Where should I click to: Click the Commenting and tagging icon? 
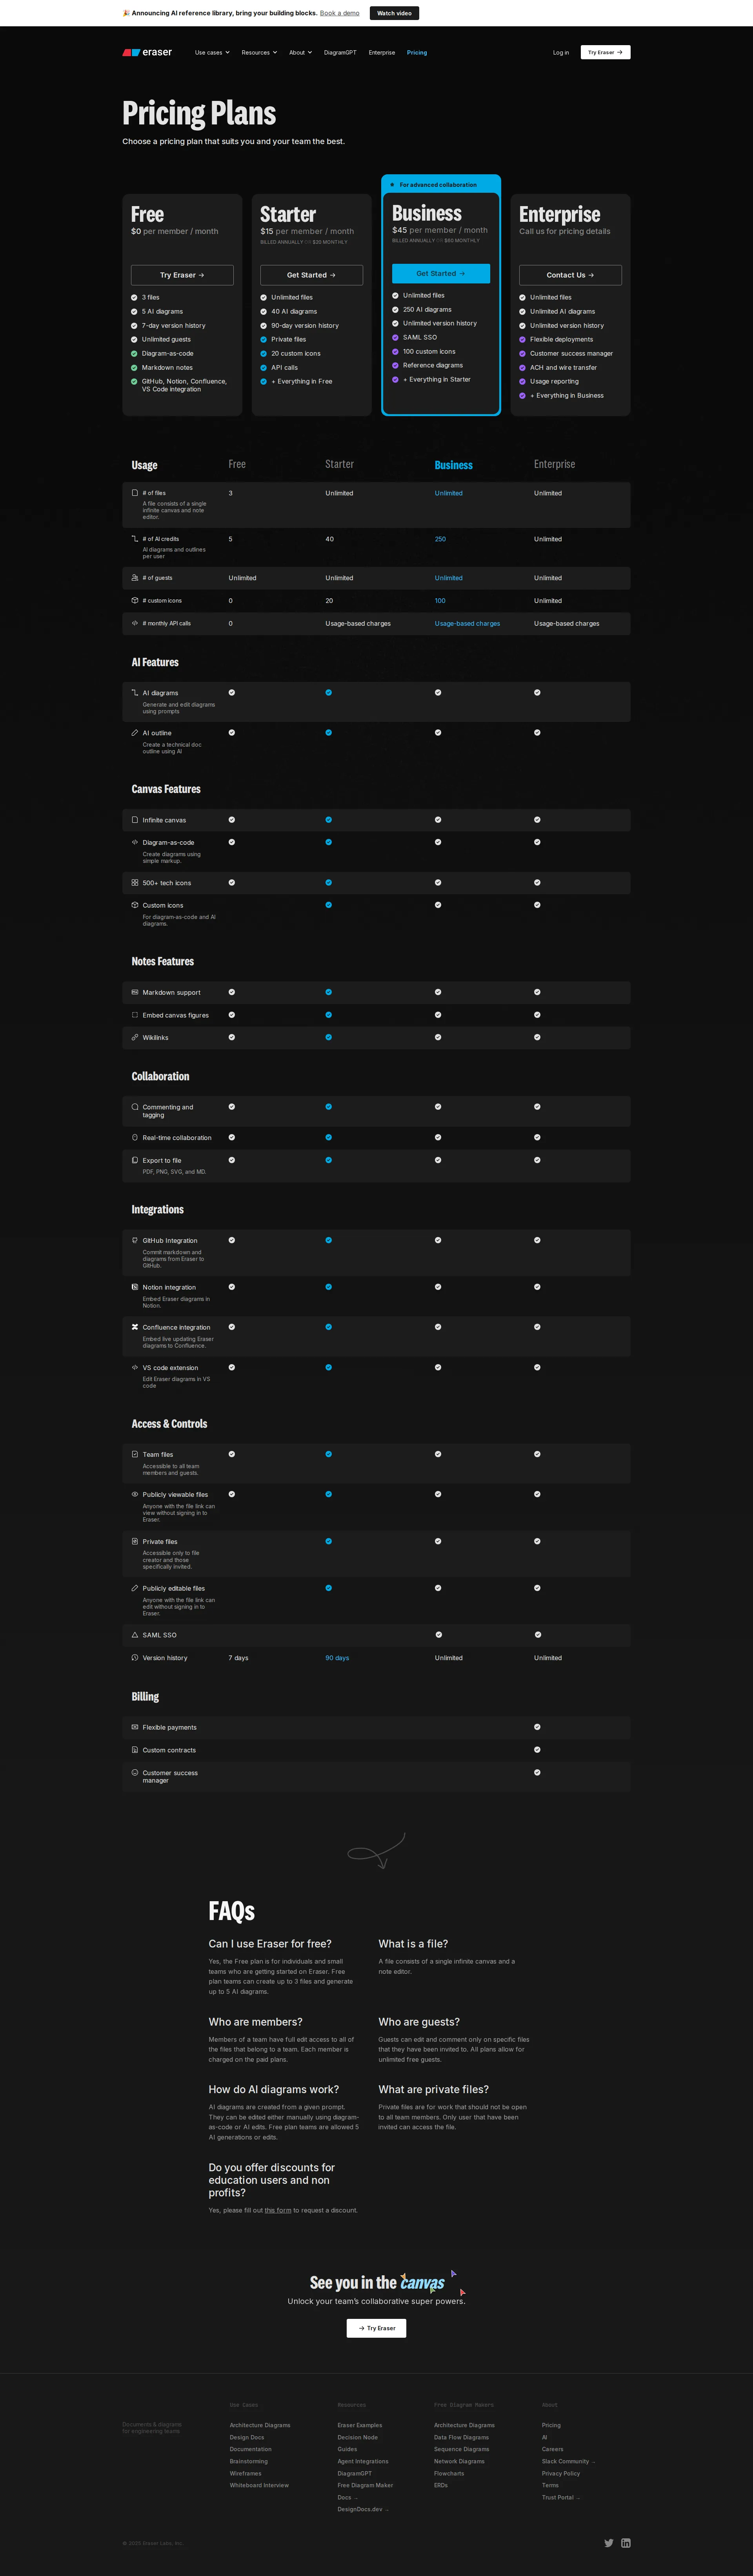click(x=135, y=1107)
